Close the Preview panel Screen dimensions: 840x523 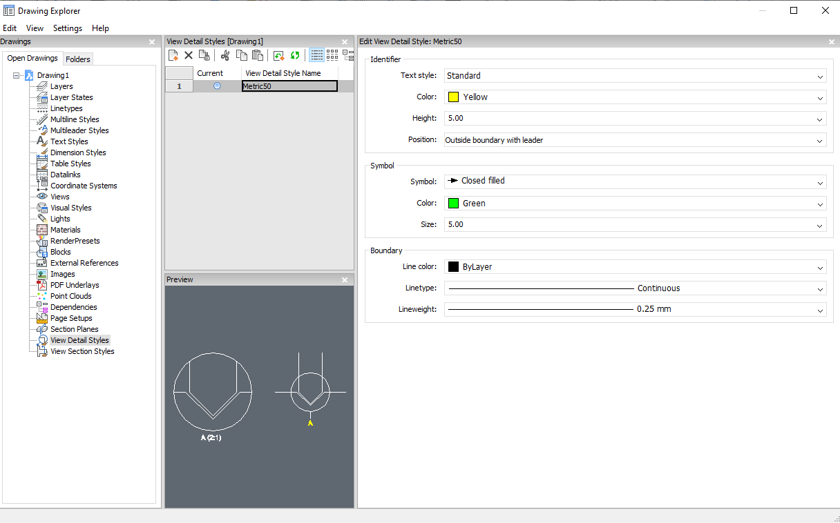click(x=345, y=279)
